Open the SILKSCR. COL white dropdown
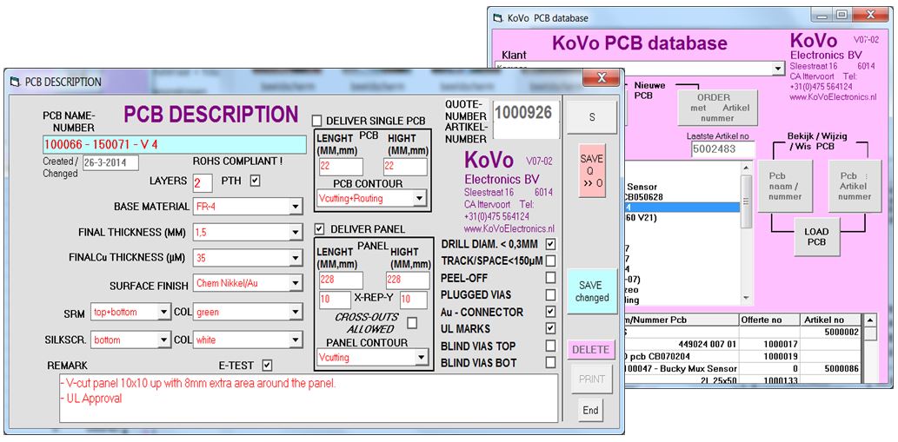Screen dimensions: 898x442 coord(296,340)
